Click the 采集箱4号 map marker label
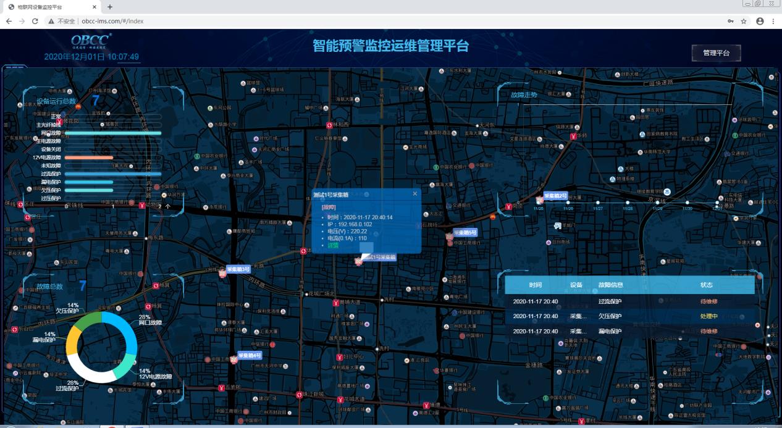This screenshot has height=428, width=782. click(249, 355)
